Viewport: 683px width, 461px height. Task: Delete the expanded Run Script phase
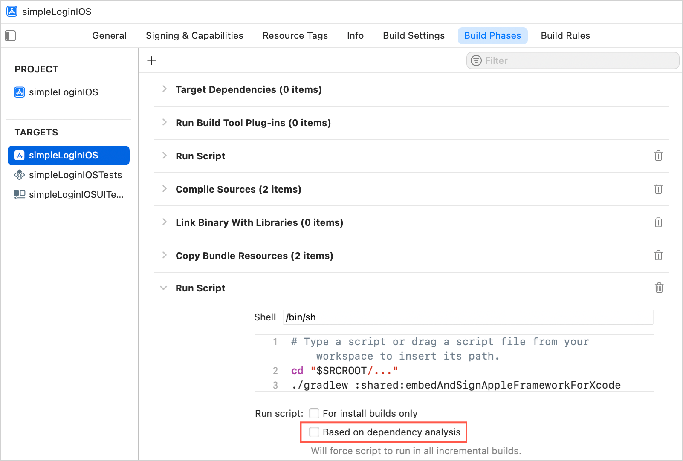coord(658,288)
